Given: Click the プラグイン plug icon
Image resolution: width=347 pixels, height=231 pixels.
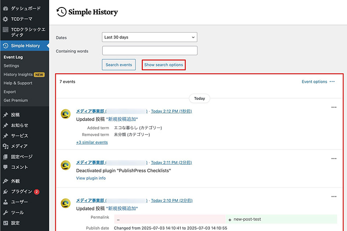Looking at the screenshot, I should pos(6,192).
